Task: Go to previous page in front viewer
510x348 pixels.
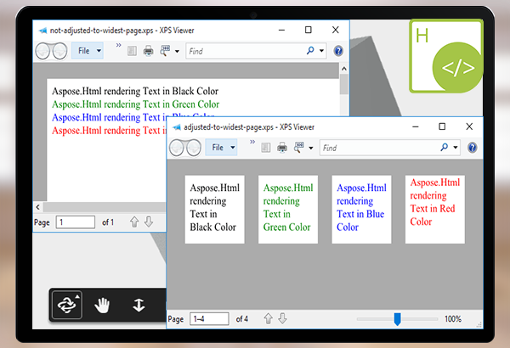Action: [269, 319]
